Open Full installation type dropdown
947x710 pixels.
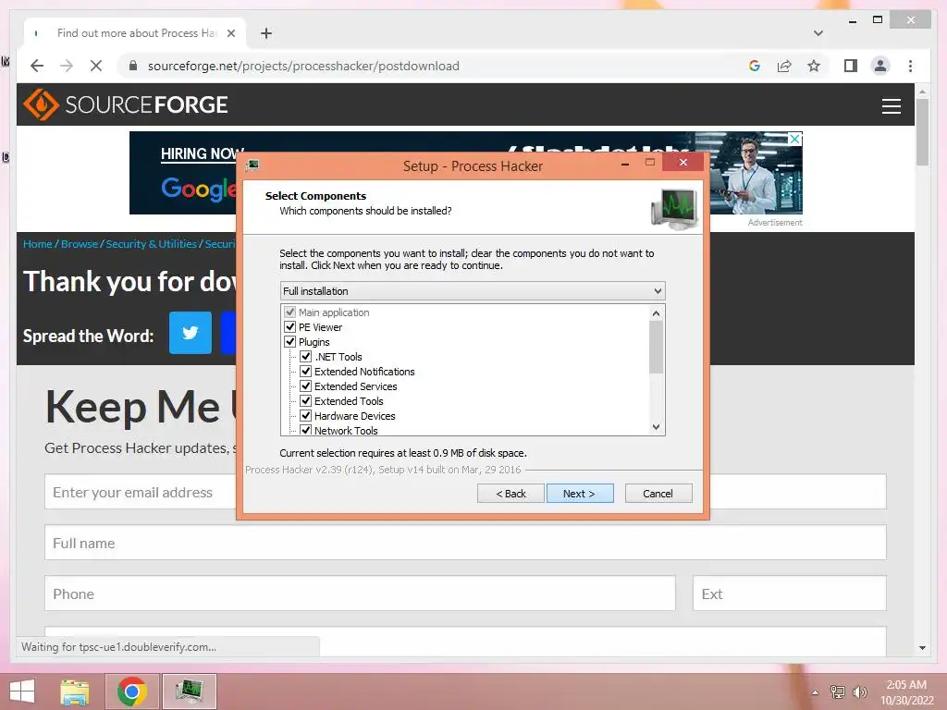click(x=473, y=291)
